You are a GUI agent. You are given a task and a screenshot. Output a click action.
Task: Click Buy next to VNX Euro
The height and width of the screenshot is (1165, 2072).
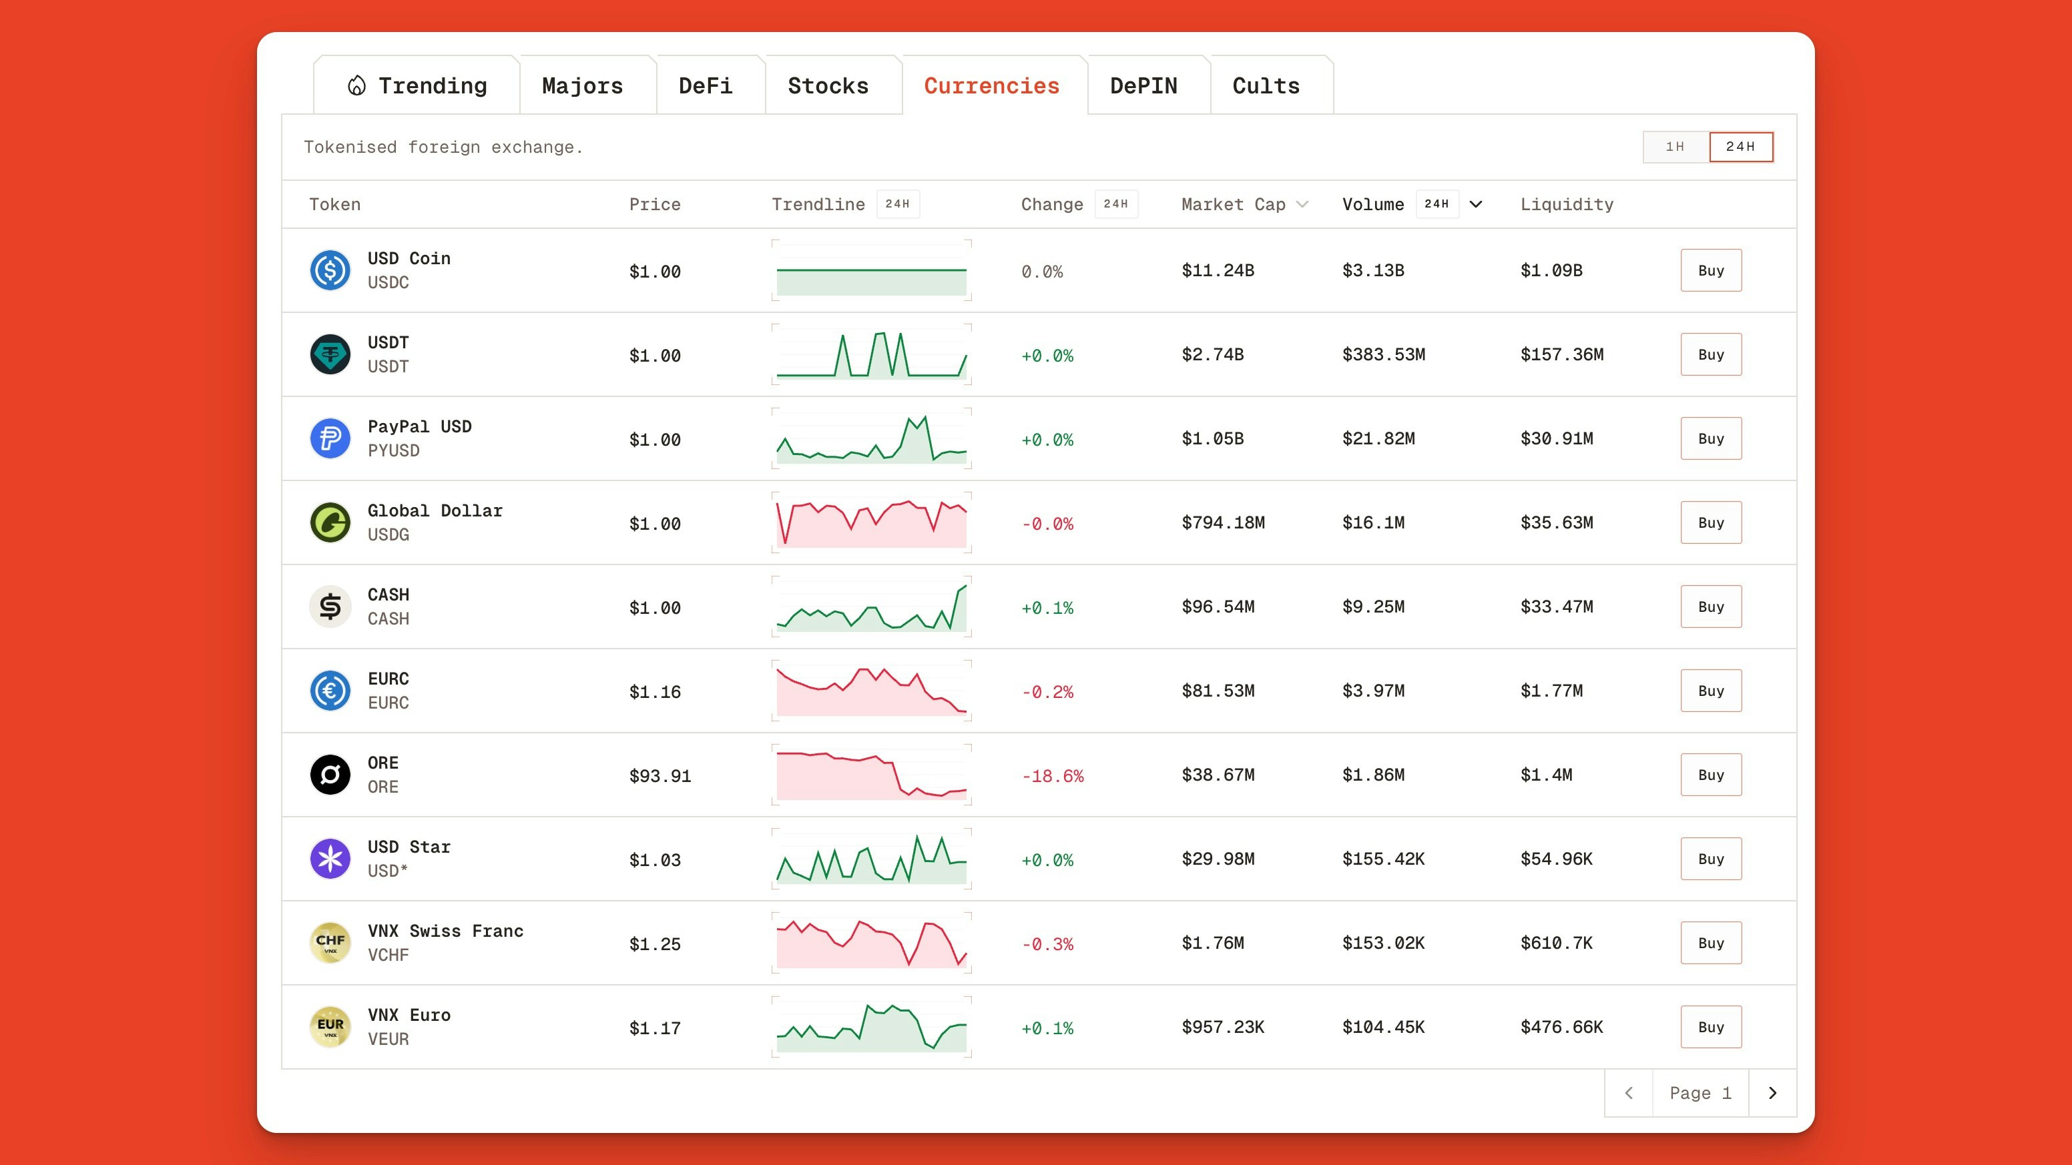1711,1027
